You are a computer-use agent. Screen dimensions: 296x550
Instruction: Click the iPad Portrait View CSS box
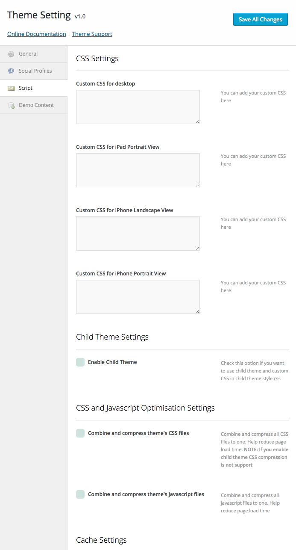(x=137, y=170)
